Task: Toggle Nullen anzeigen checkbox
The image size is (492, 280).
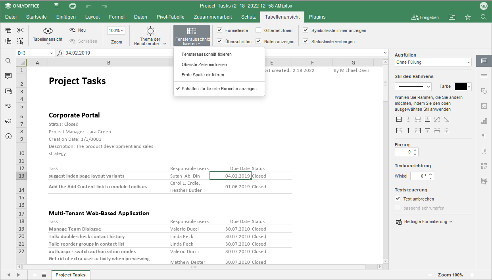Action: (x=258, y=41)
